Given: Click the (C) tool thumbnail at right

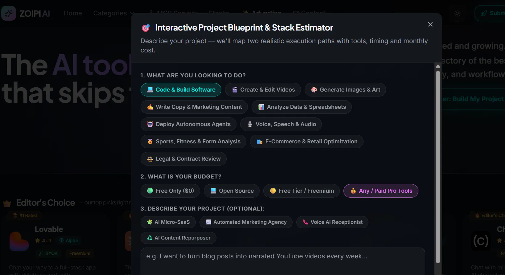Looking at the screenshot, I should (481, 241).
